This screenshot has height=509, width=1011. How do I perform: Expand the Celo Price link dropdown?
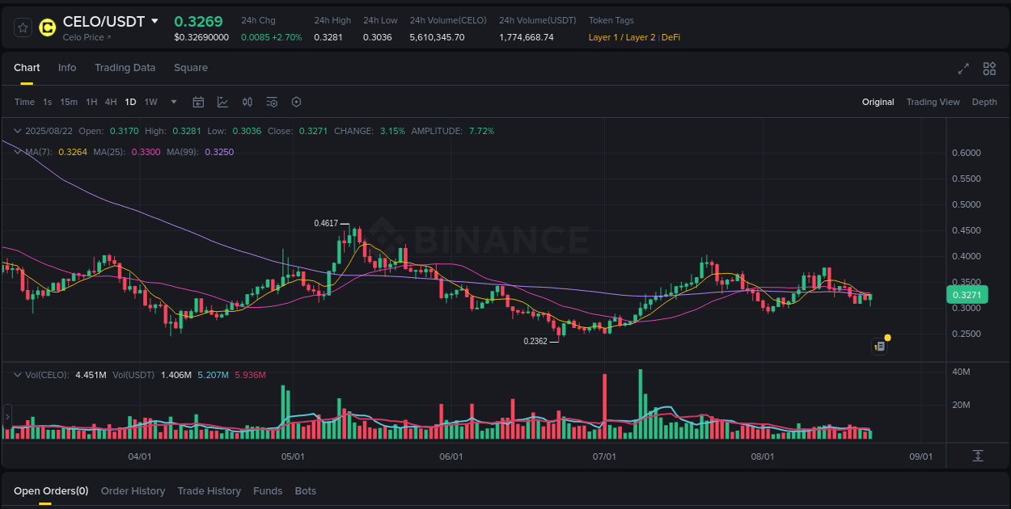86,37
